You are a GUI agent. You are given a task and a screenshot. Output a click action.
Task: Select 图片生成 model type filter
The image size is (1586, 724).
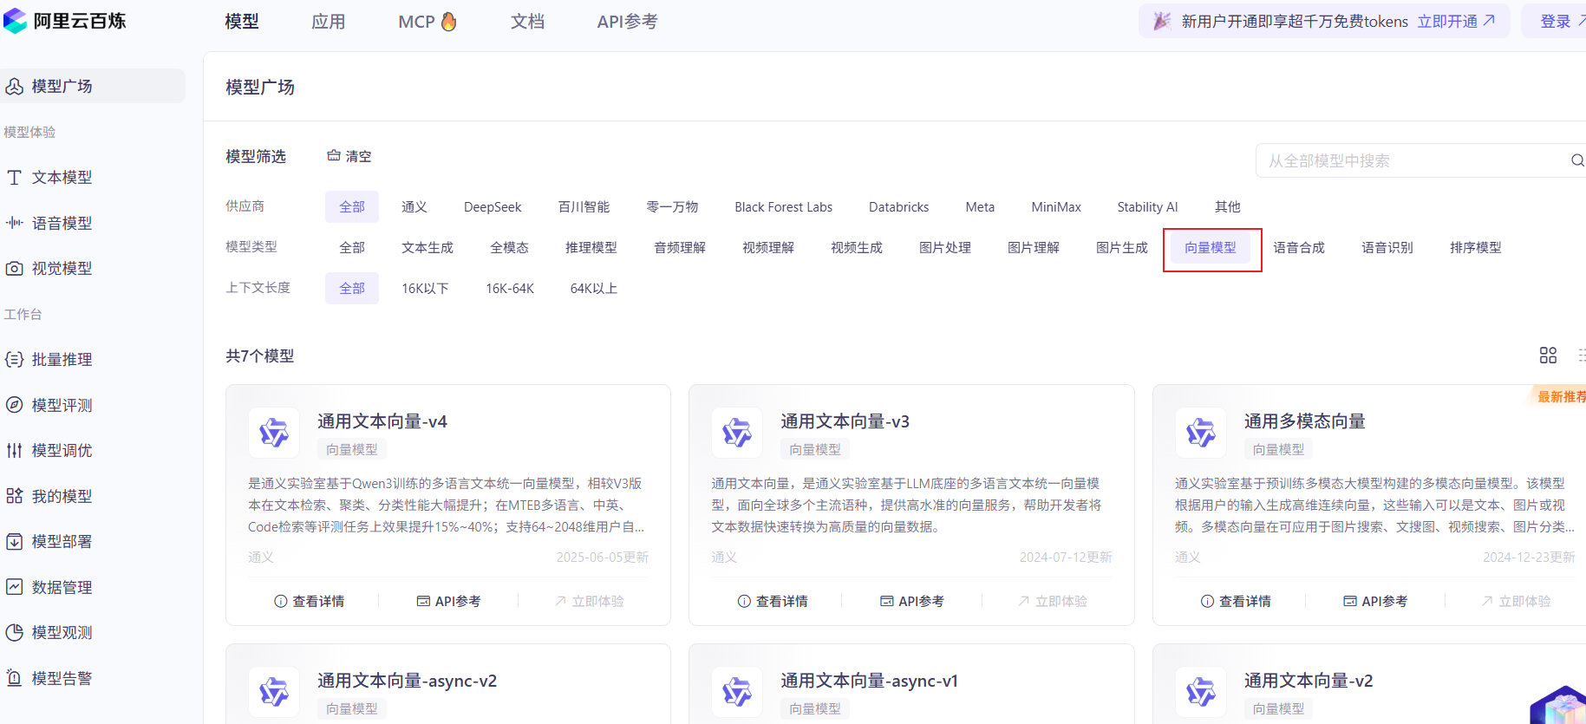point(1122,248)
